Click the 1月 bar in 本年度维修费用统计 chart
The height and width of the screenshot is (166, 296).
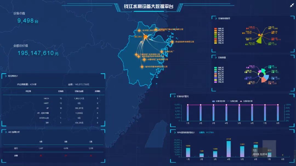coord(188,152)
